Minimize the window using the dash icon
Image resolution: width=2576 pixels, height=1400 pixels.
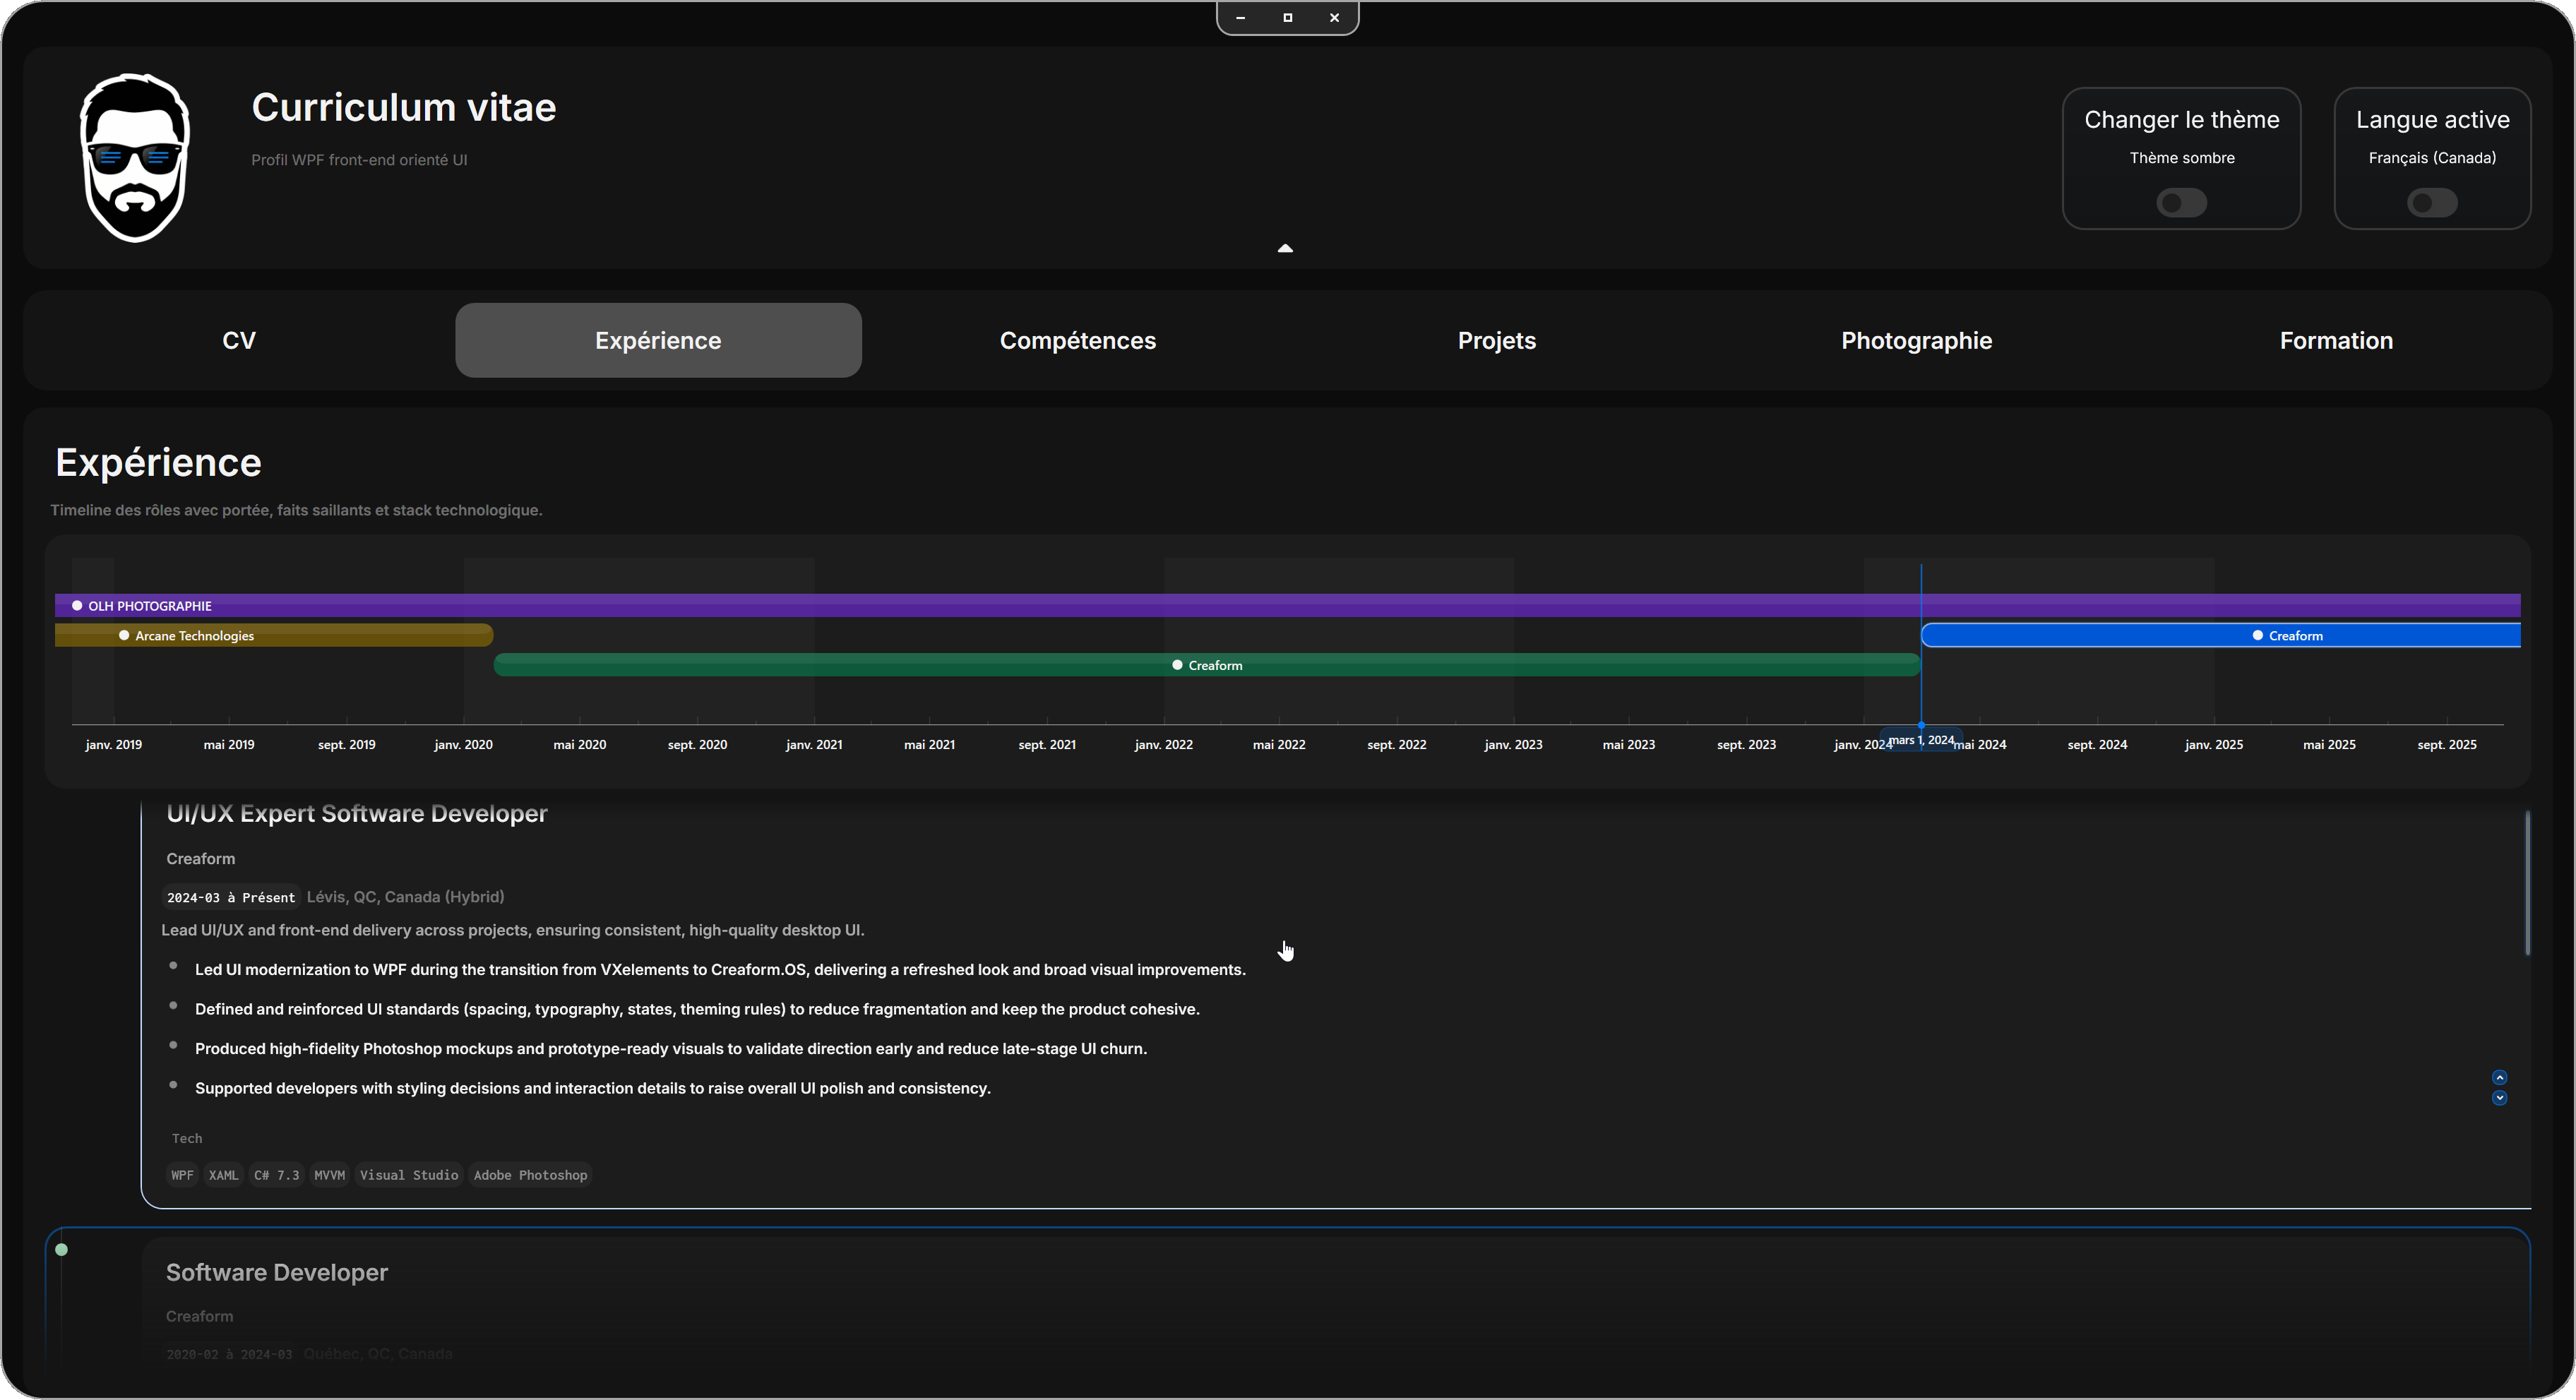1240,18
